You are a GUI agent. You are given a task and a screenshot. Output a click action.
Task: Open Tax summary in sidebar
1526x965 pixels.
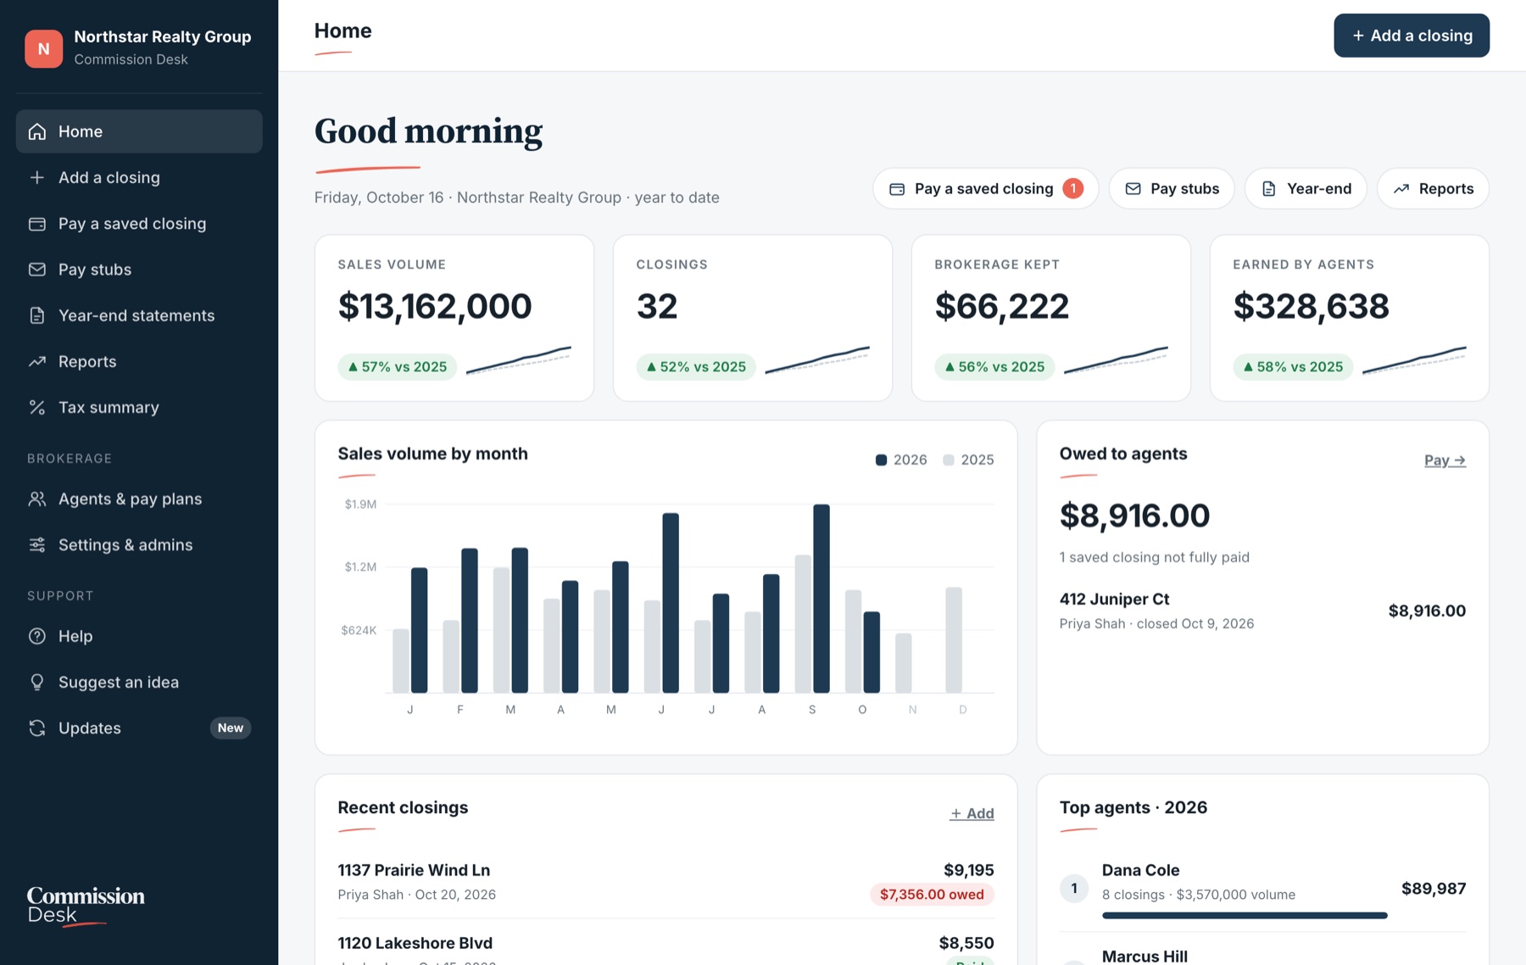pyautogui.click(x=139, y=407)
